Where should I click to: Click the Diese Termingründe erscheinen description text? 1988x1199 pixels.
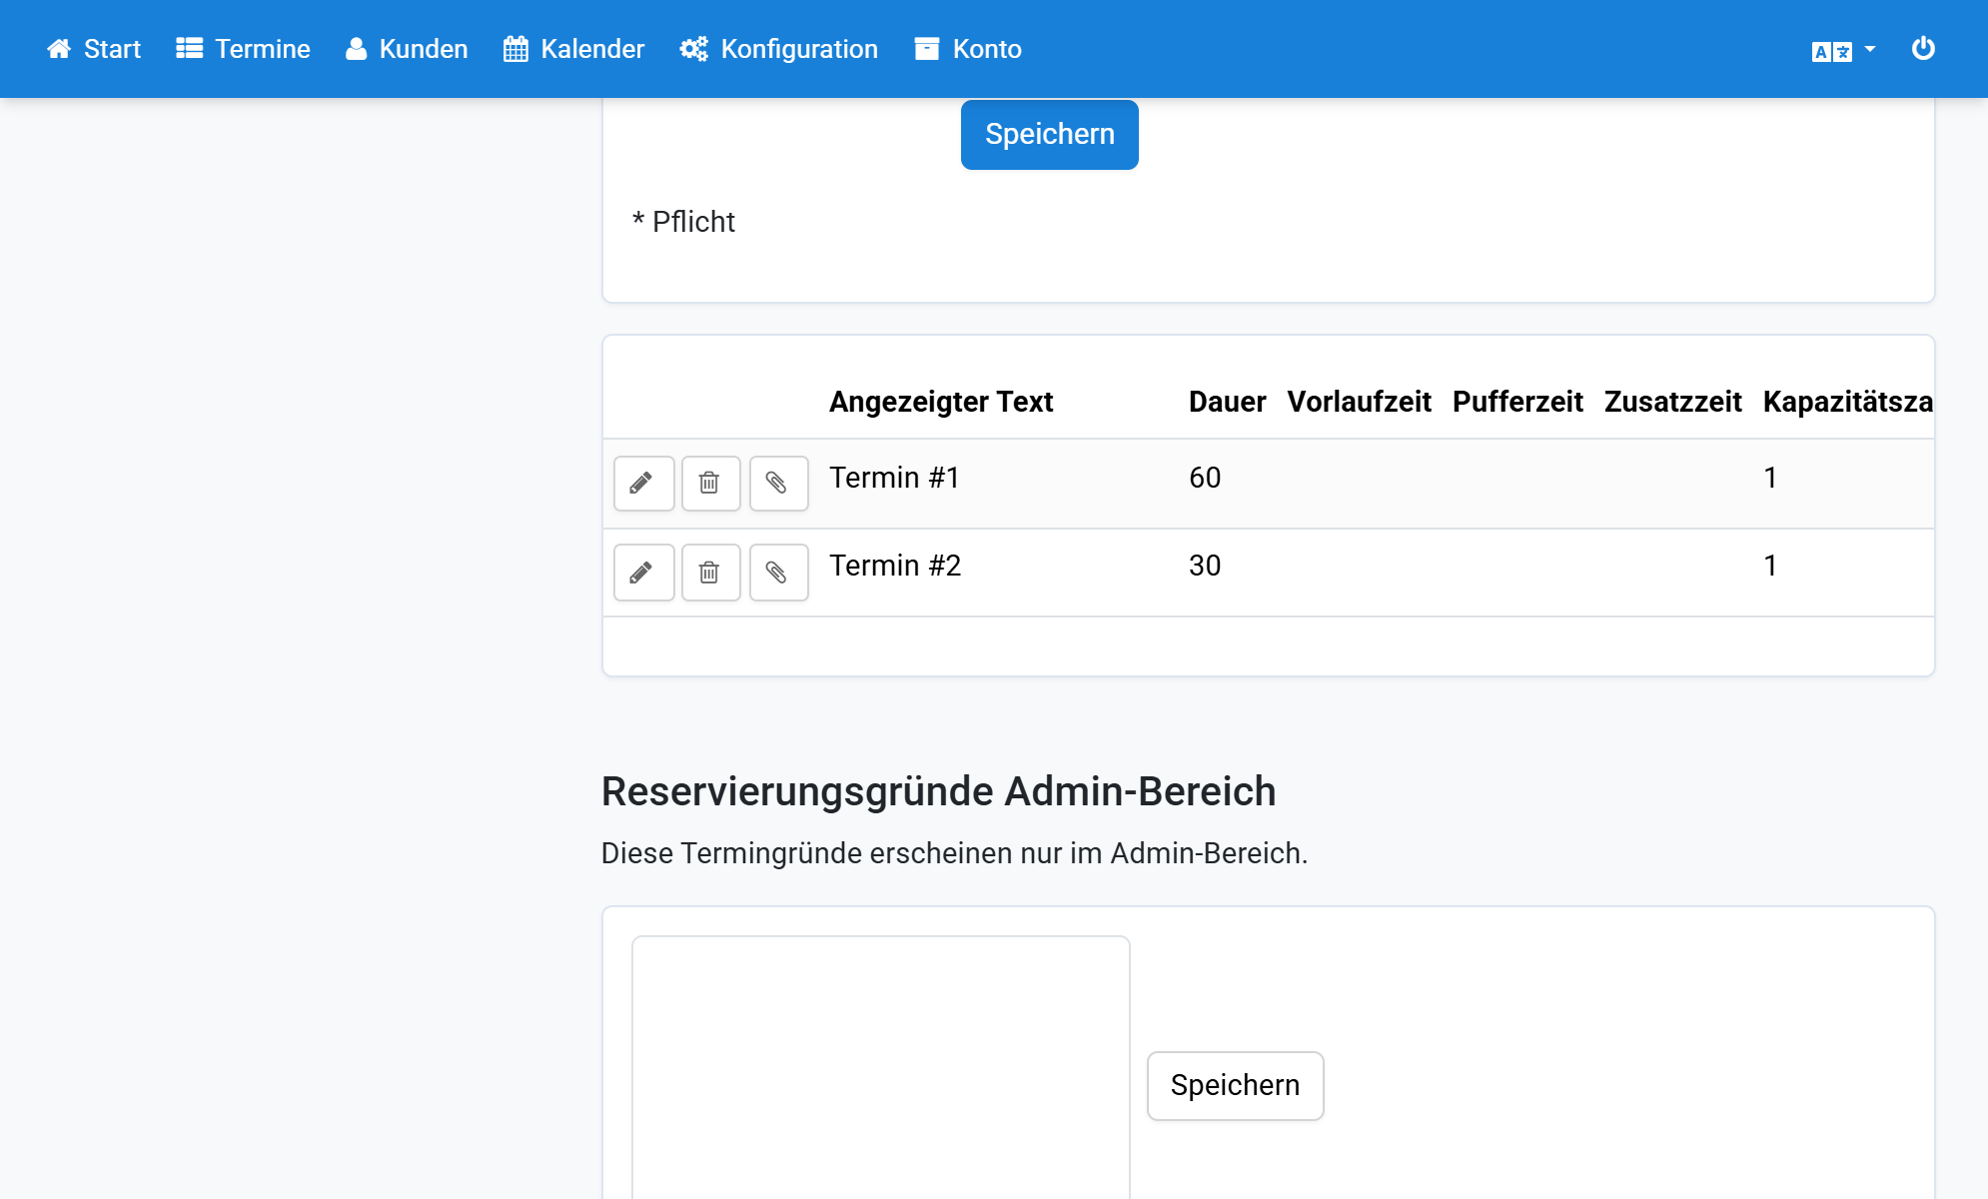click(x=954, y=853)
